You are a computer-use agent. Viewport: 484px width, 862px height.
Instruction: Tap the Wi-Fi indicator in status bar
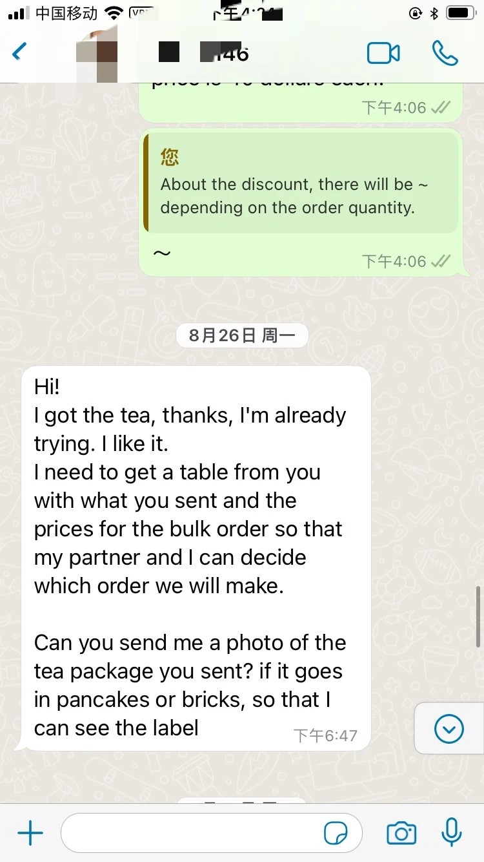(x=115, y=13)
